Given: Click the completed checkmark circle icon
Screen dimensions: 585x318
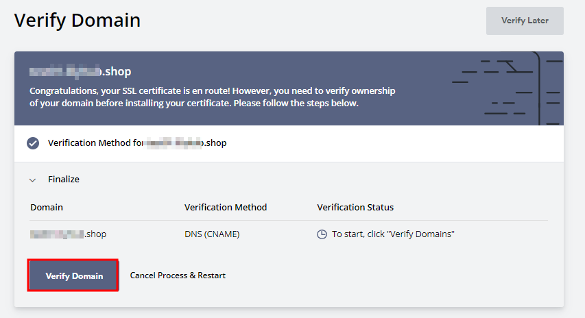Looking at the screenshot, I should click(33, 143).
